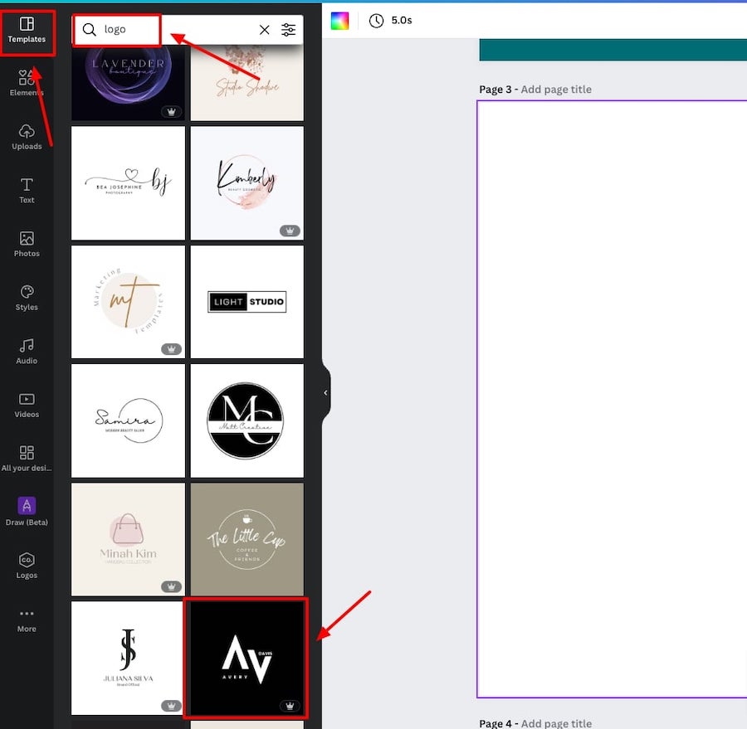Click the logo search input field

click(x=174, y=30)
